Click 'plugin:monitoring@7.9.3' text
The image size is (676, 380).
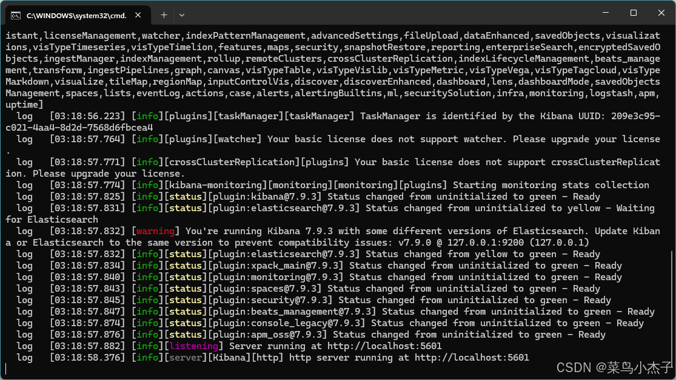275,277
